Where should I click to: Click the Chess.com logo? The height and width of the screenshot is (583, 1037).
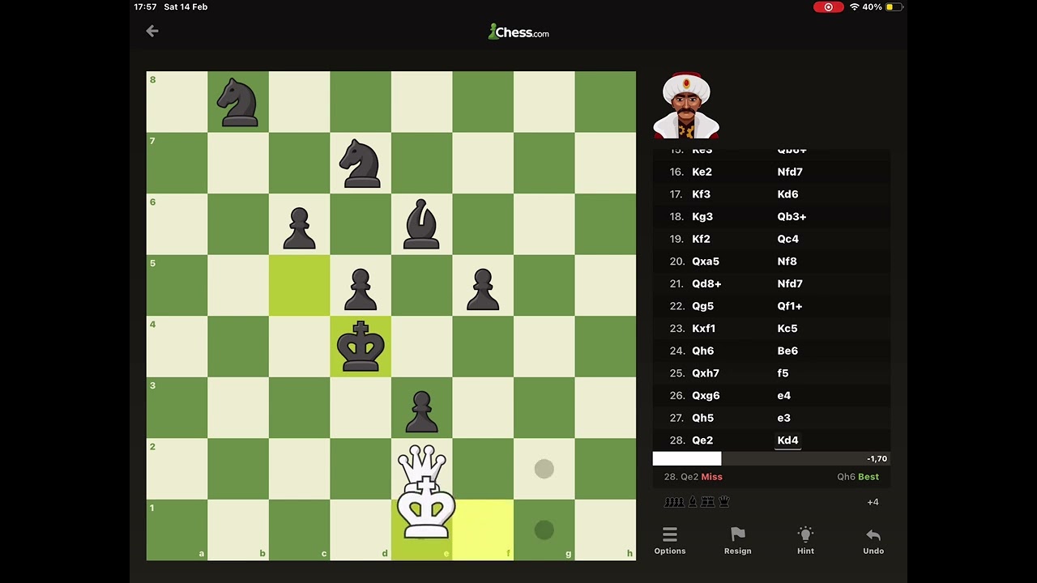point(518,32)
